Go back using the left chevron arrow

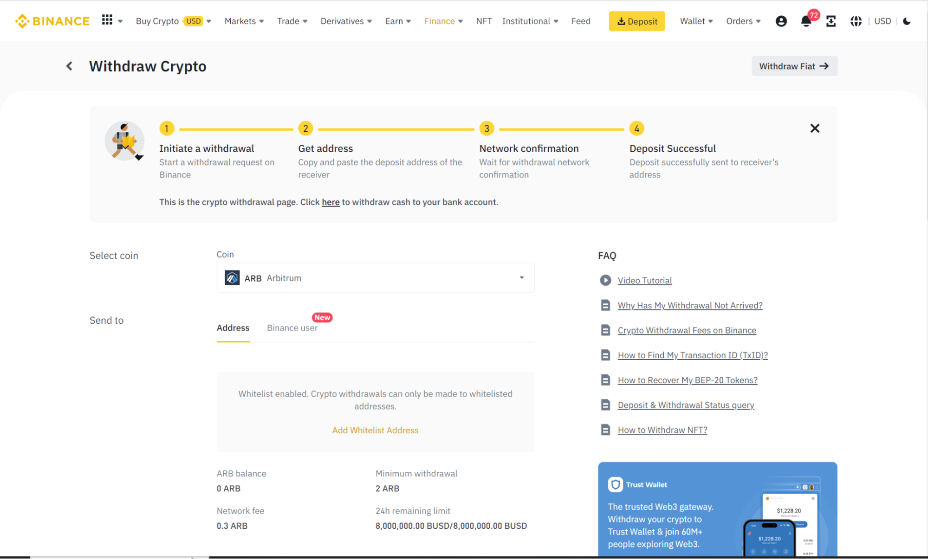69,66
